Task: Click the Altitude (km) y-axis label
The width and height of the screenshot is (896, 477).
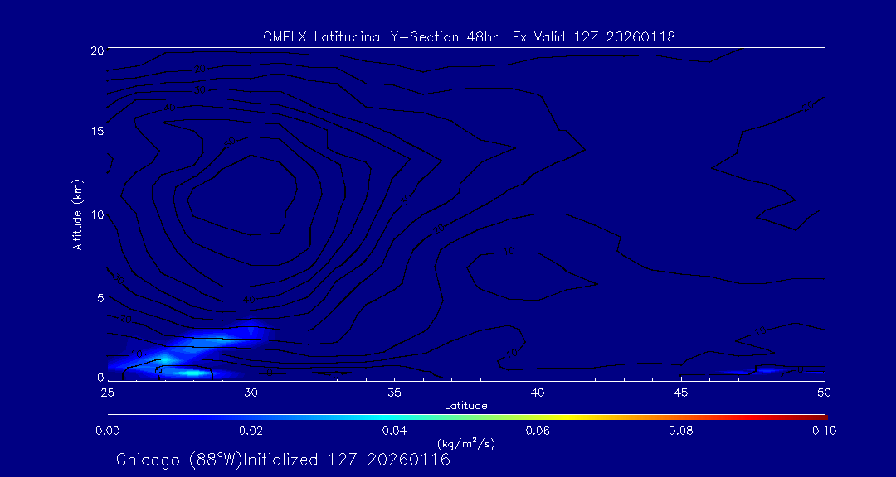Action: (77, 214)
